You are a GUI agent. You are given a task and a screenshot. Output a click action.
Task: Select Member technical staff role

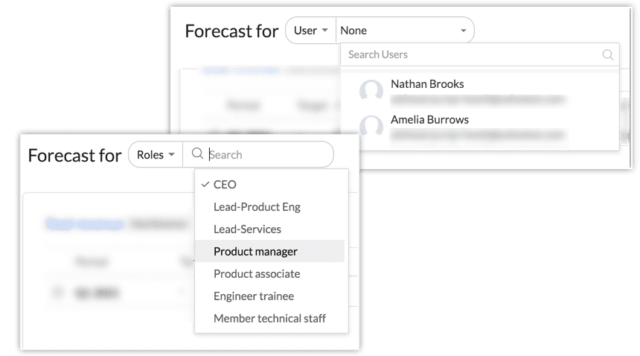click(269, 319)
